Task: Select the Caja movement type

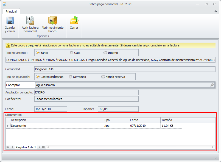Action: point(72,52)
